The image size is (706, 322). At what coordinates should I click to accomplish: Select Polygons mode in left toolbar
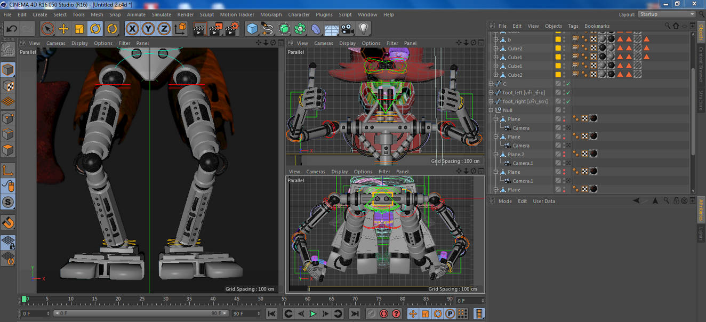[x=8, y=150]
